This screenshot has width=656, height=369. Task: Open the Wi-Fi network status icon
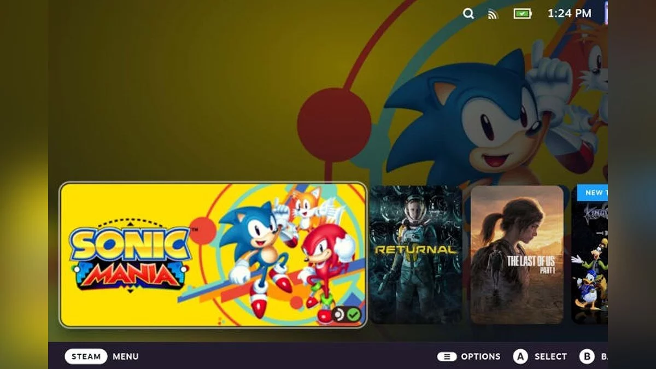493,14
